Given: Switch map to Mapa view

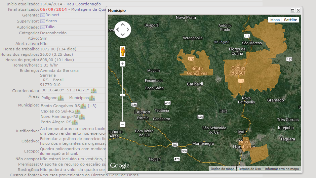Looking at the screenshot, I should point(275,20).
